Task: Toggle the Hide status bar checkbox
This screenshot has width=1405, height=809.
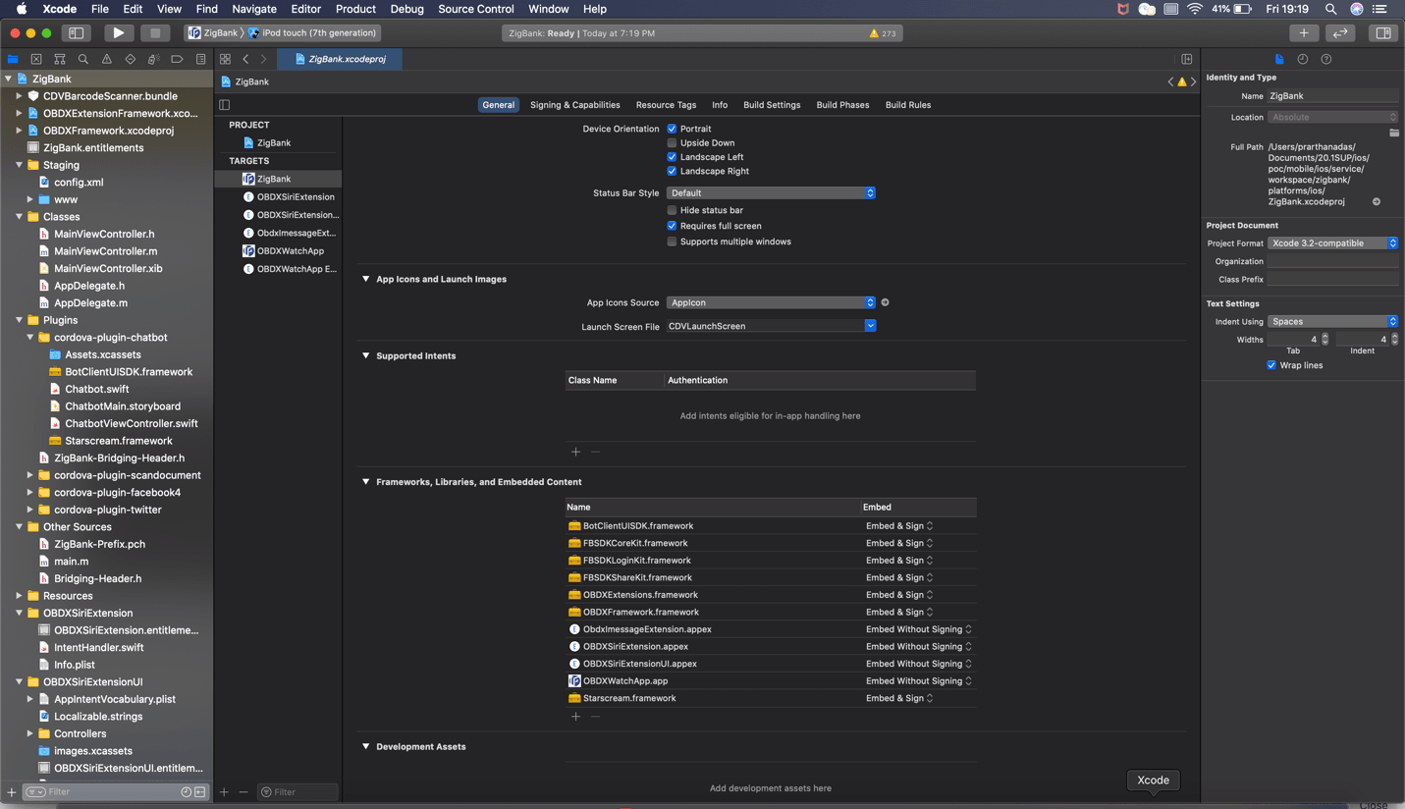Action: click(672, 210)
